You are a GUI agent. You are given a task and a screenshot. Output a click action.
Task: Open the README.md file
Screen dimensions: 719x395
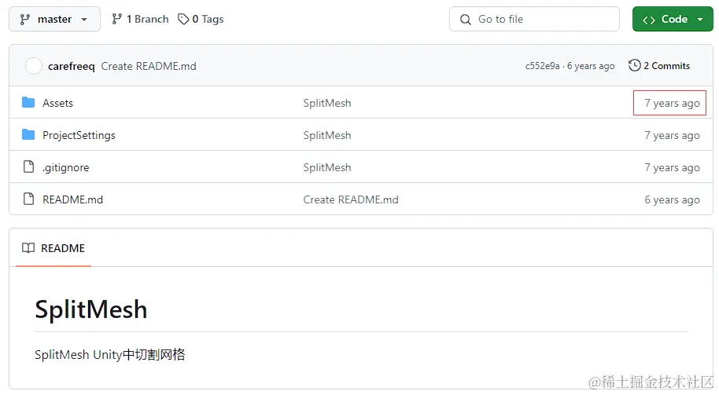[72, 199]
